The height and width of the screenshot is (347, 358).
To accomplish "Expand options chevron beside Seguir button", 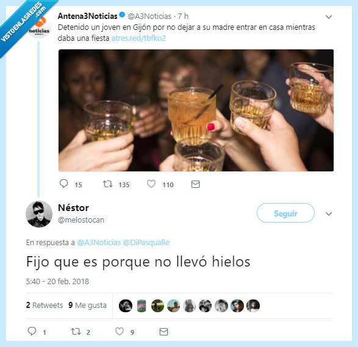I will click(x=329, y=214).
